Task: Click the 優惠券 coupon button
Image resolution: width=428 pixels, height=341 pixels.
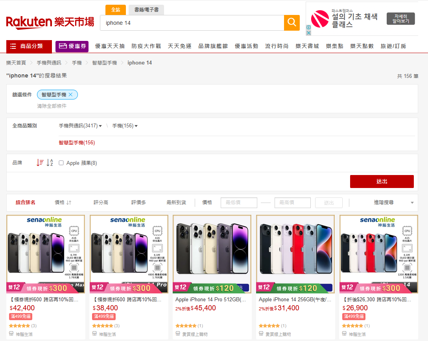Action: [72, 46]
